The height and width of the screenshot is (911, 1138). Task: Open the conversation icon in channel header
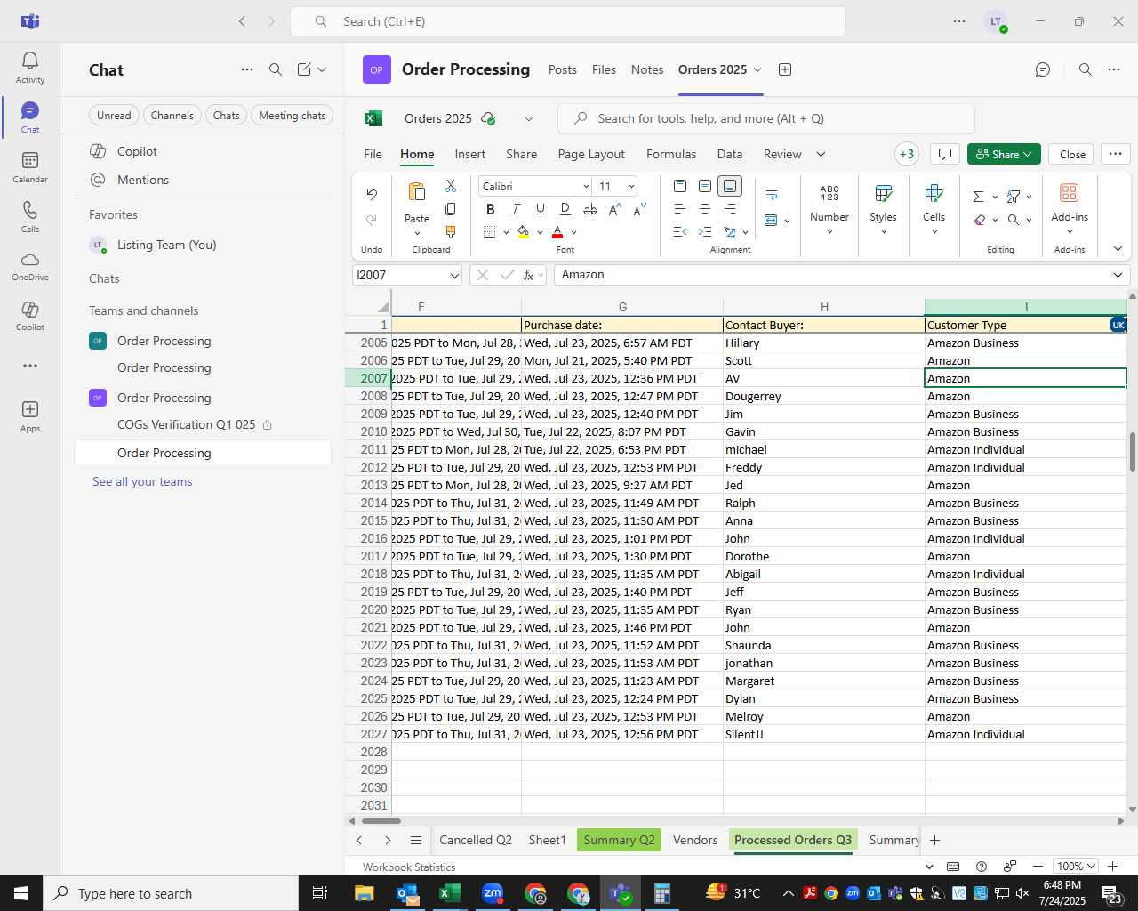(1043, 69)
